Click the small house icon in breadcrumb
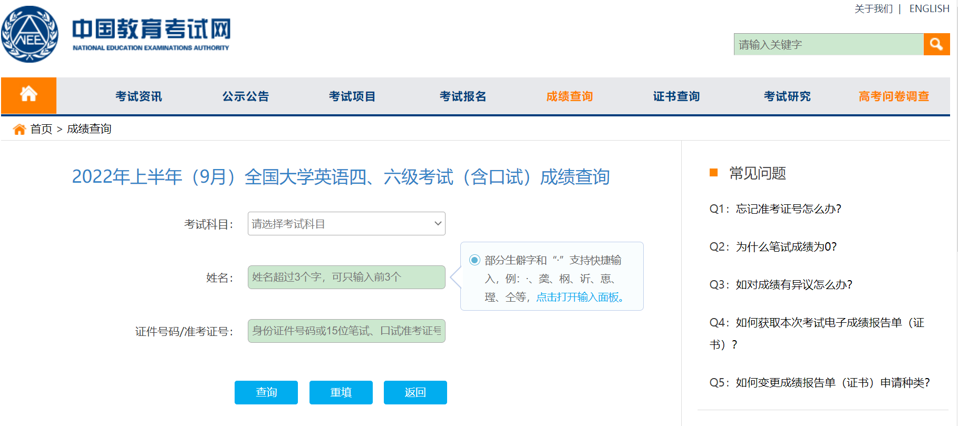This screenshot has width=958, height=426. (x=20, y=129)
